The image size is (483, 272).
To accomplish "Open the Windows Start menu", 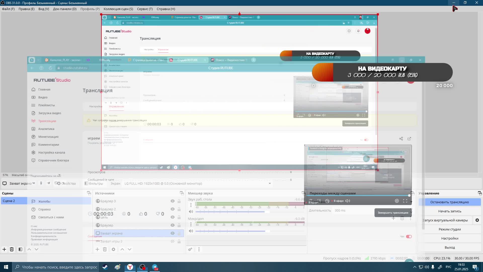I will 6,267.
